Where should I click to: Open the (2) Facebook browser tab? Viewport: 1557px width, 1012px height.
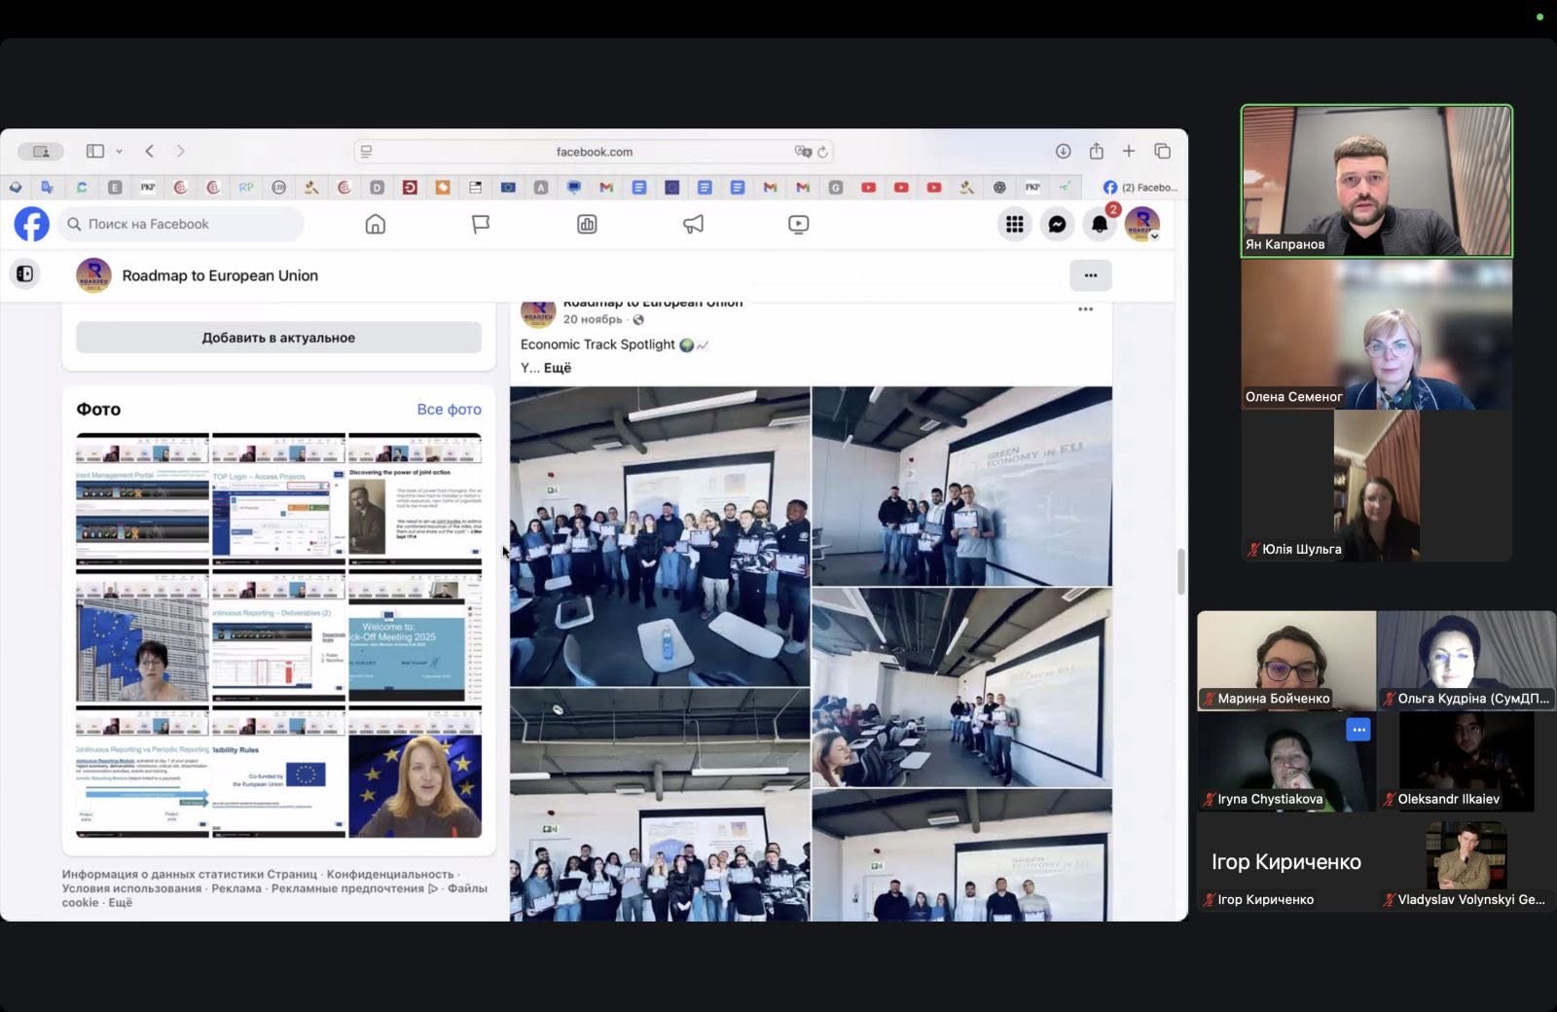tap(1140, 187)
